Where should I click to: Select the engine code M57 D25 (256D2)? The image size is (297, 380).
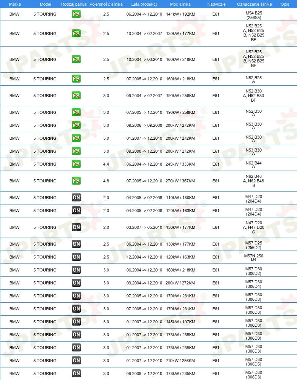click(254, 245)
